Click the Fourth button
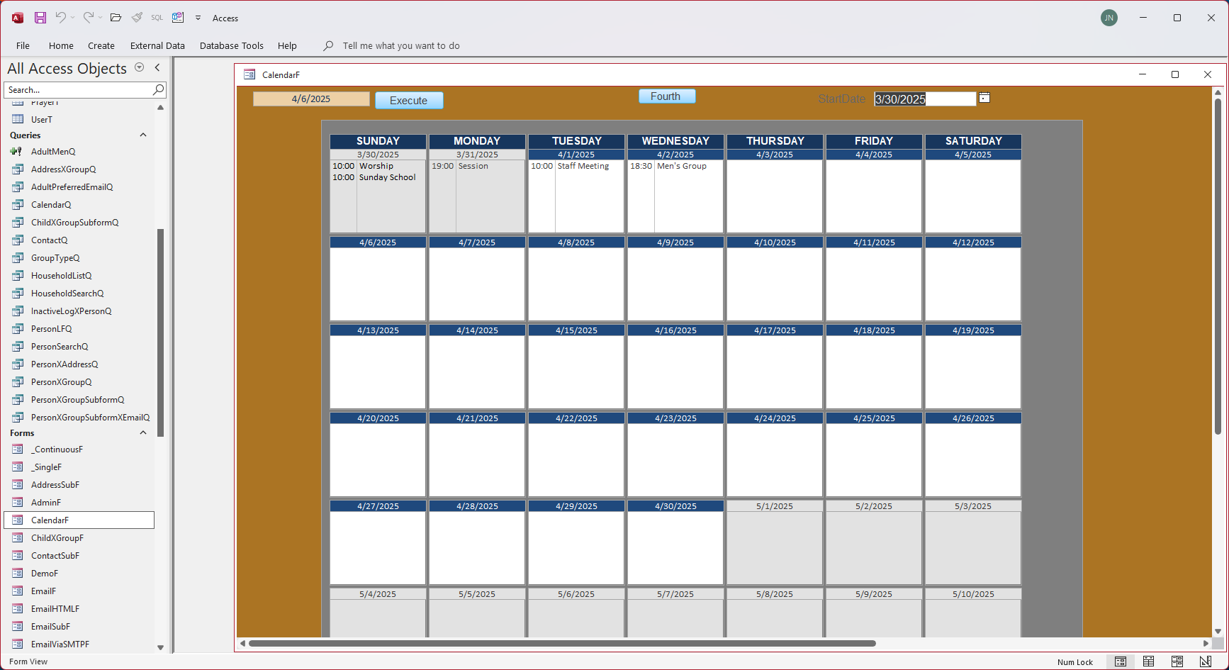The image size is (1229, 670). pyautogui.click(x=667, y=96)
